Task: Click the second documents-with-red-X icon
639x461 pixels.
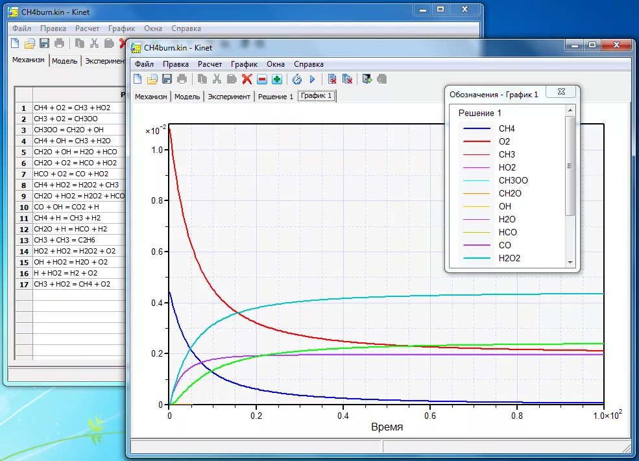Action: click(347, 79)
